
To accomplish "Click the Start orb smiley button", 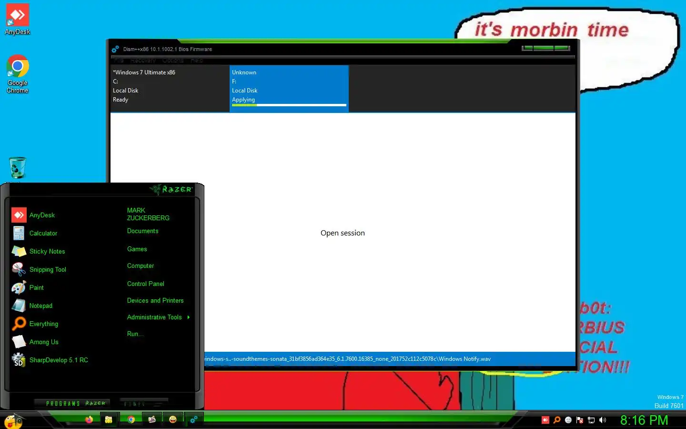I will [13, 420].
